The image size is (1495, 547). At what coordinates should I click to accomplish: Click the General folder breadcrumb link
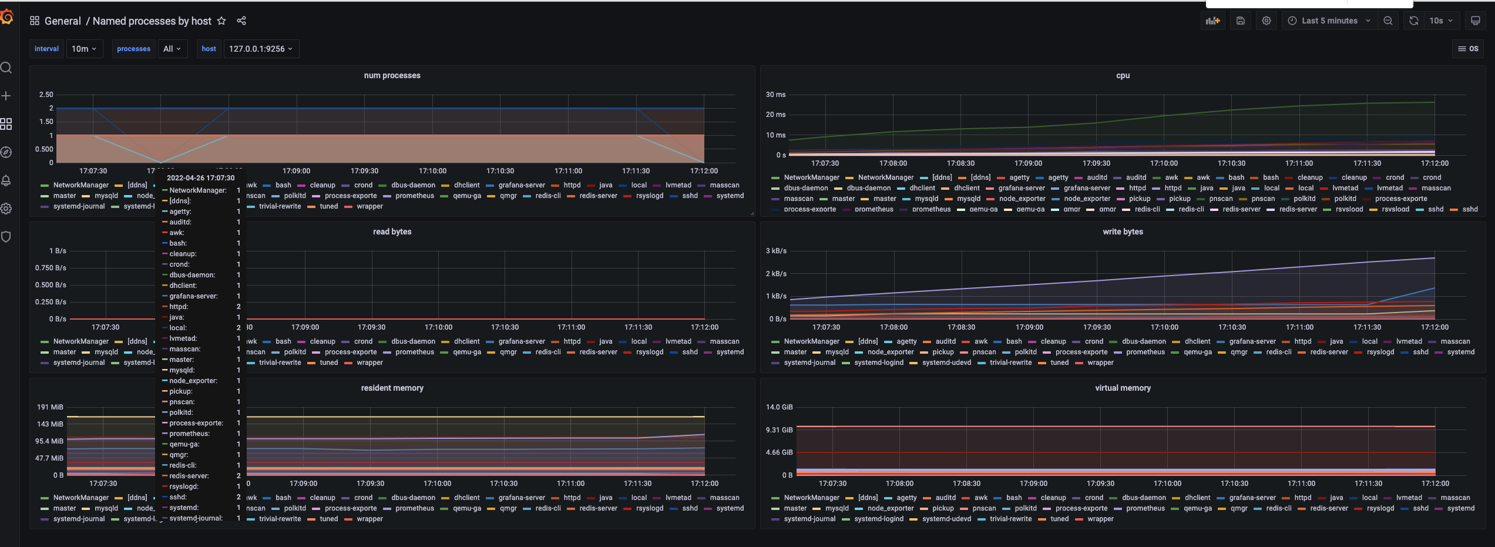(63, 21)
